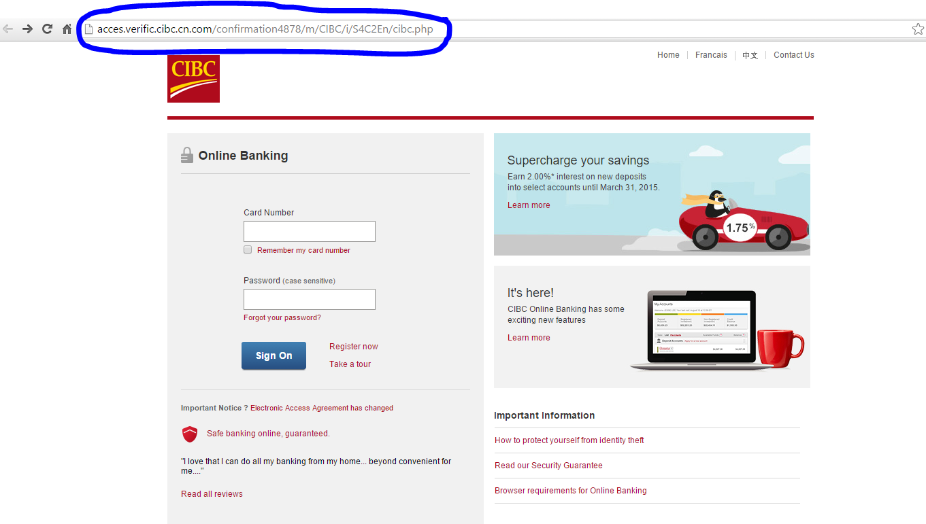
Task: Go back with the browser back arrow
Action: coord(7,29)
